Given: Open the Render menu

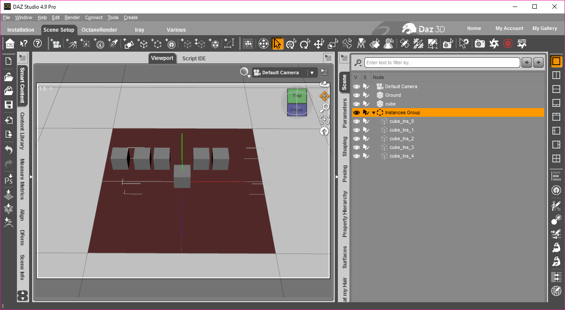Looking at the screenshot, I should pyautogui.click(x=72, y=18).
